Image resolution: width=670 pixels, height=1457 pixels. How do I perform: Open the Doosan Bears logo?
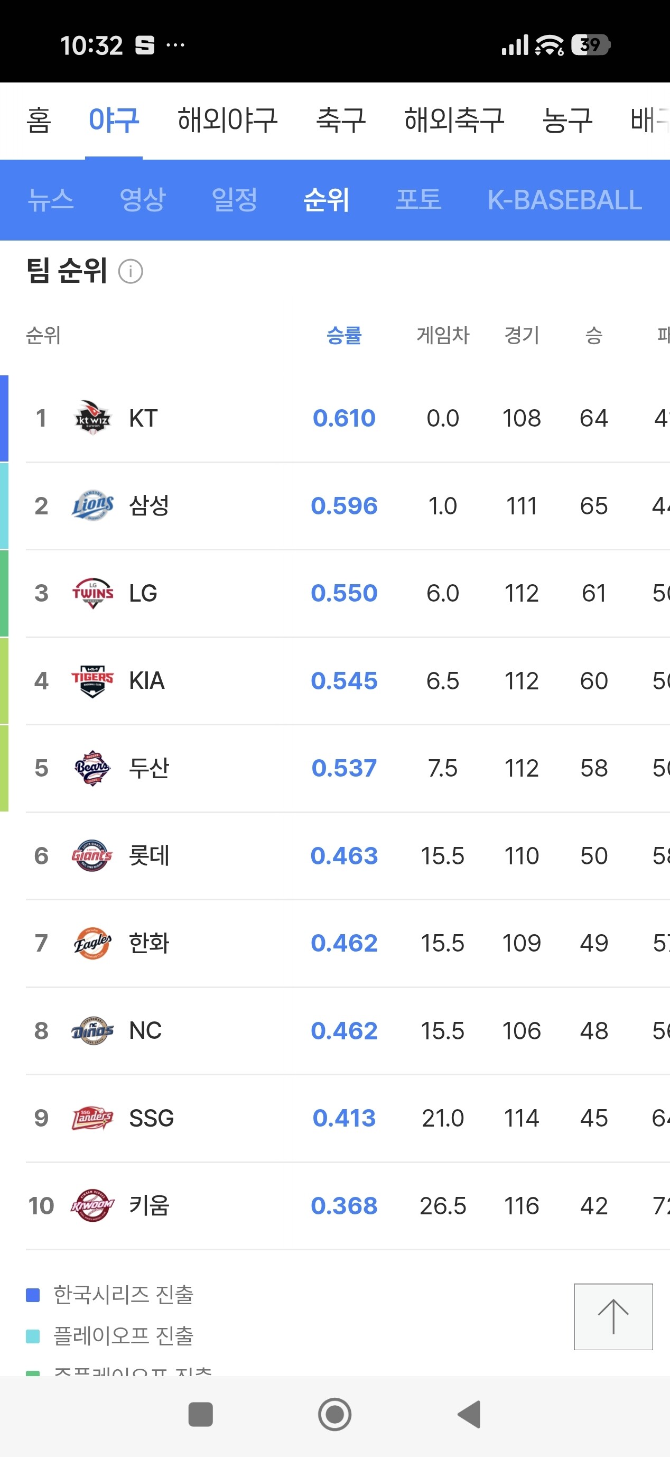(92, 768)
